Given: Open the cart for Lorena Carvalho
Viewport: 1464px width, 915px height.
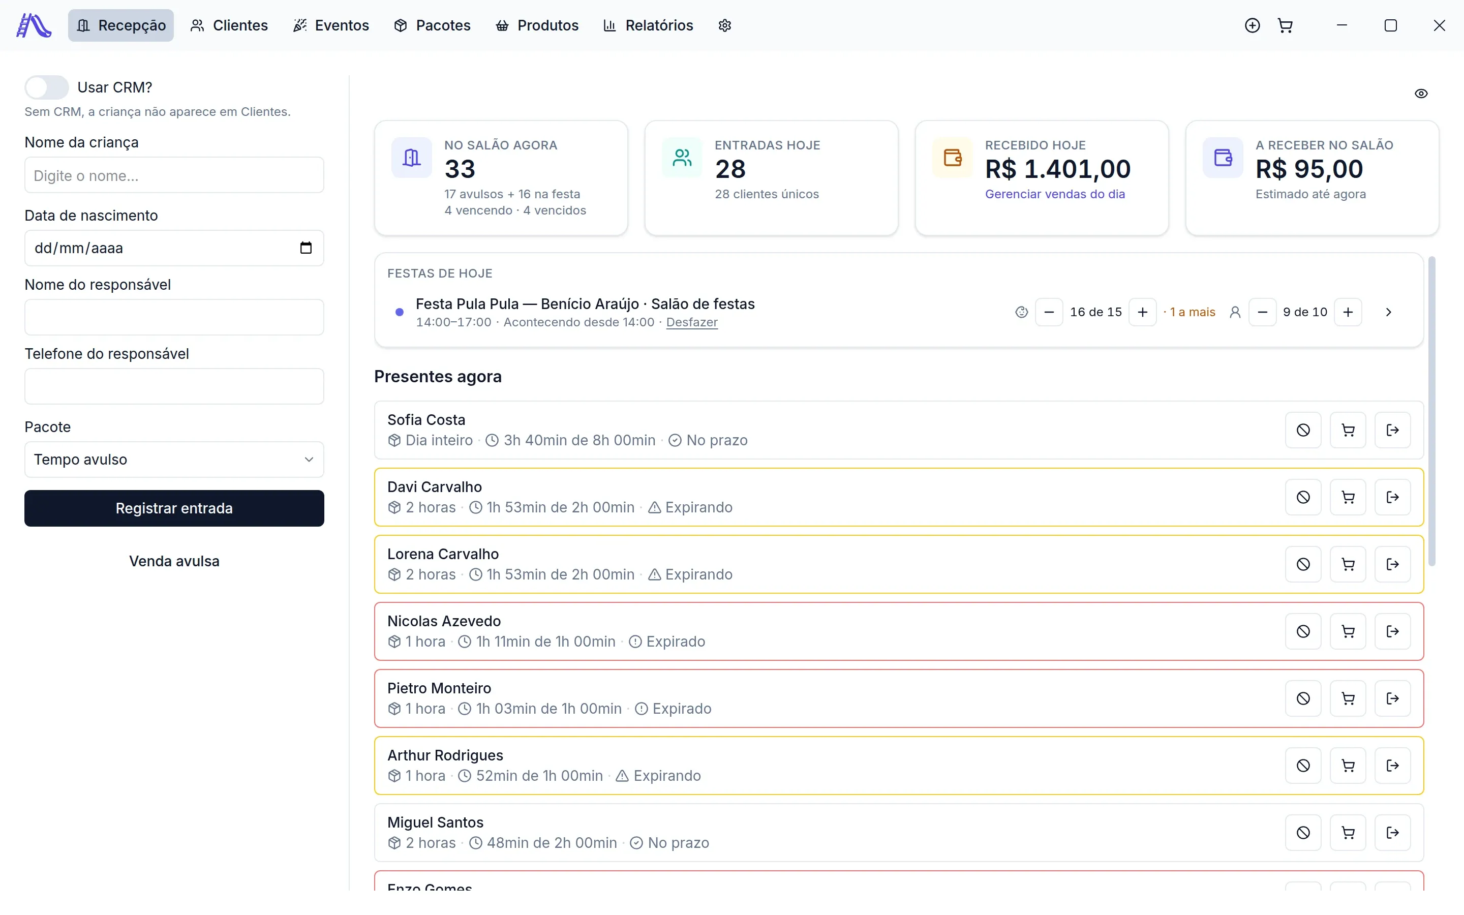Looking at the screenshot, I should click(1348, 565).
